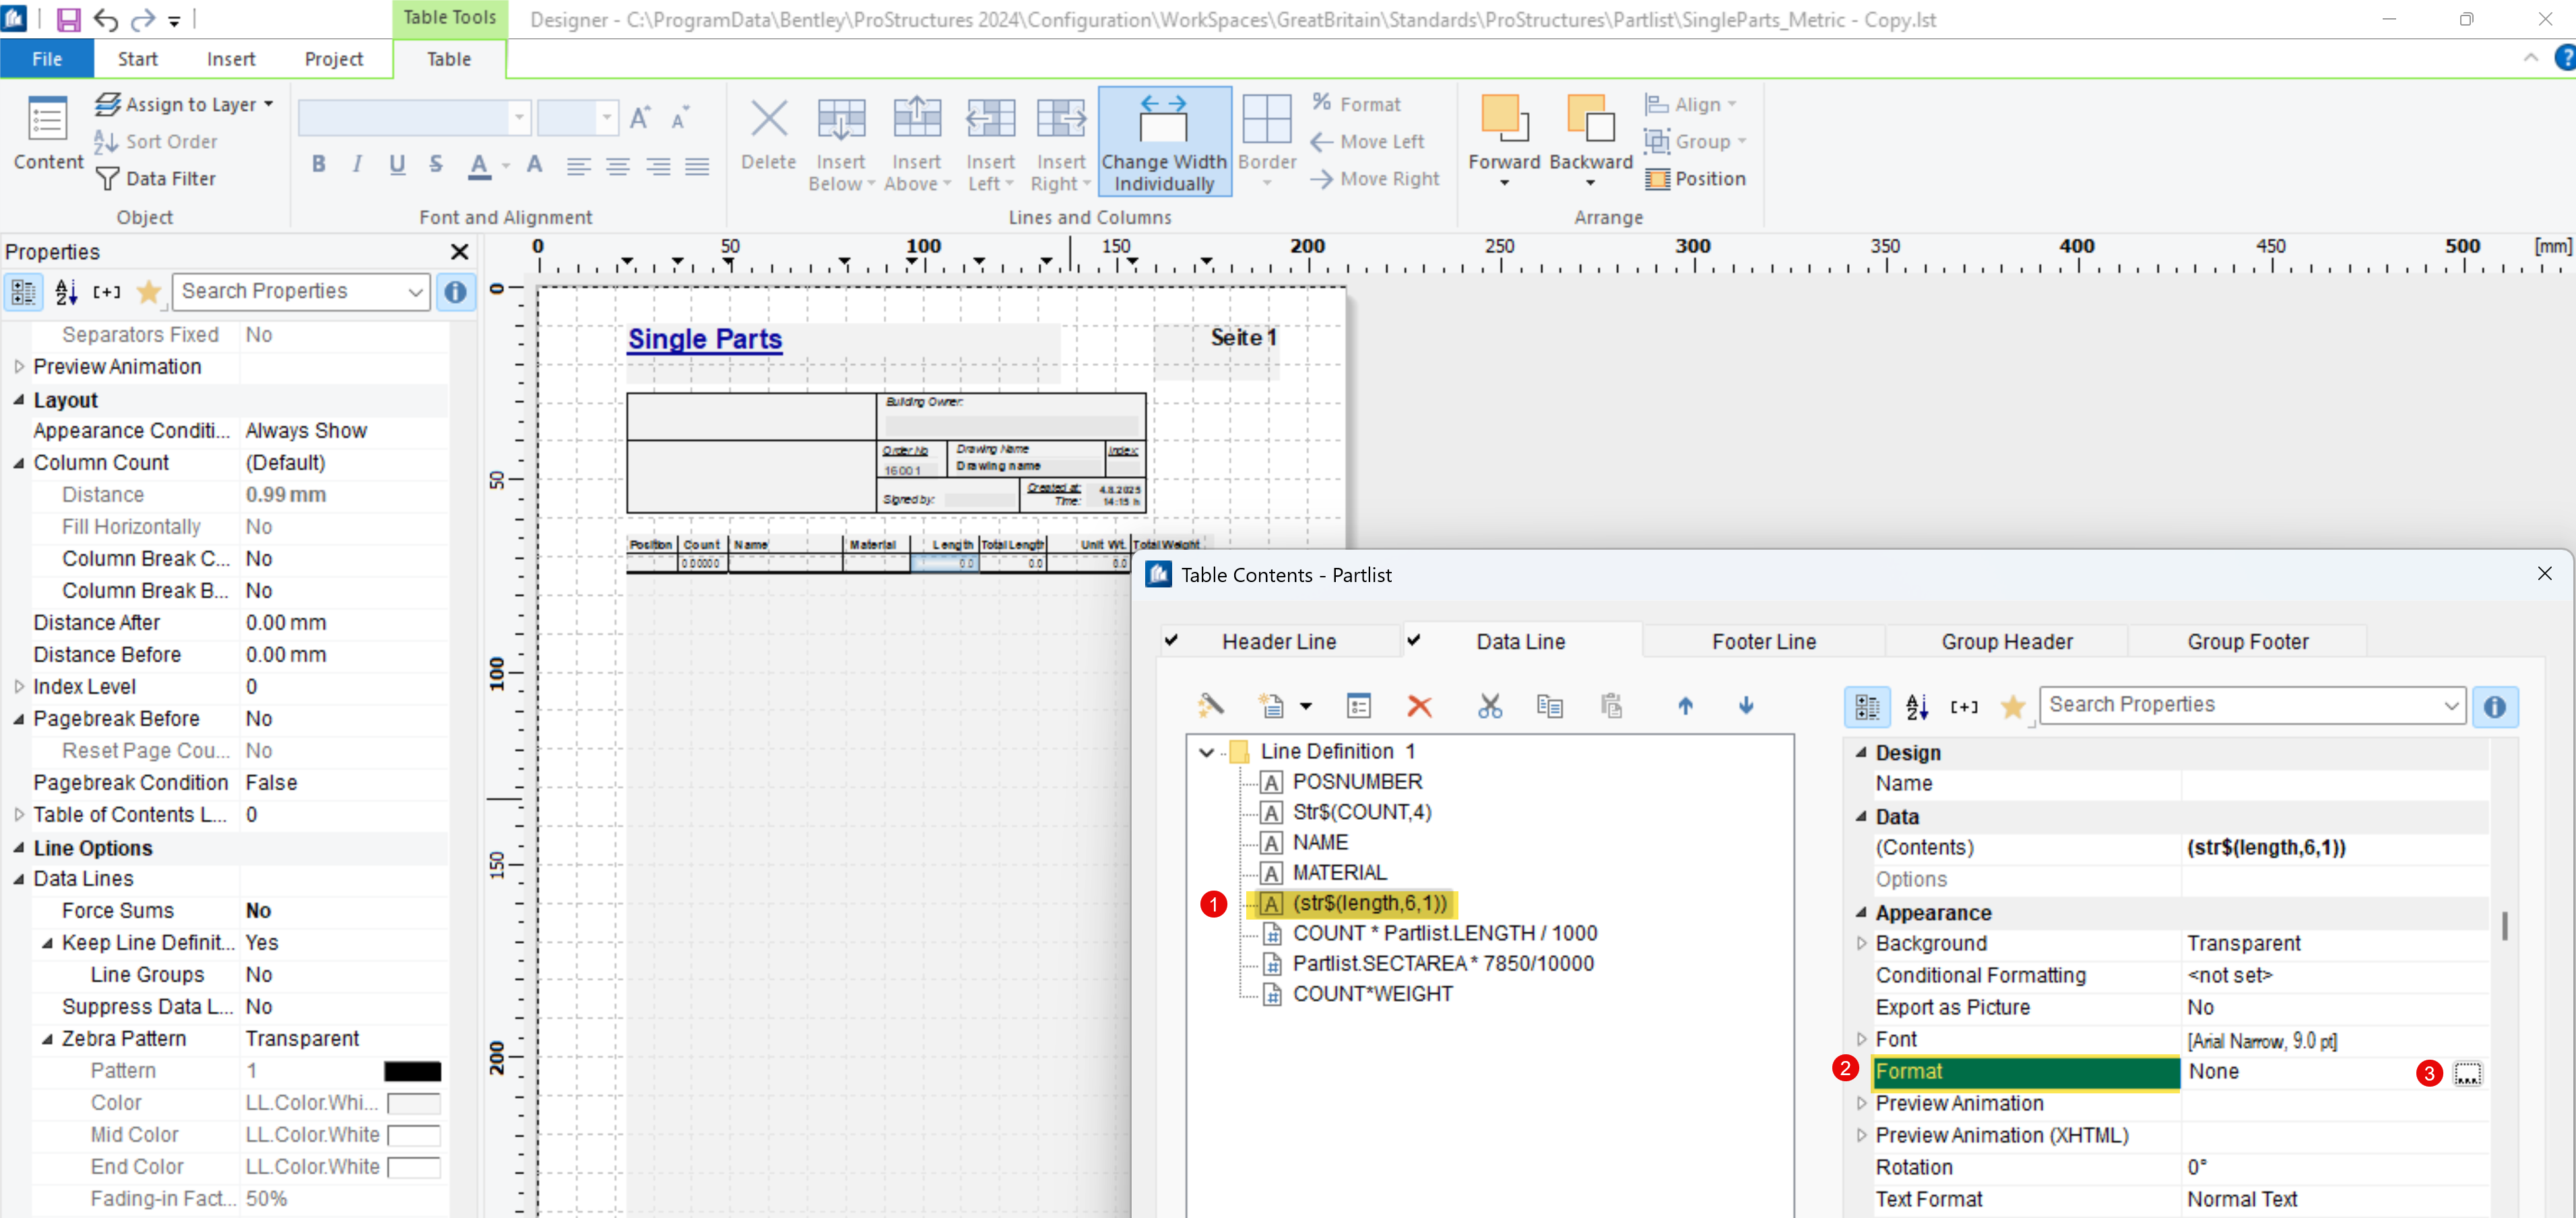2576x1218 pixels.
Task: Click Move Right in Lines and Columns
Action: pyautogui.click(x=1374, y=179)
